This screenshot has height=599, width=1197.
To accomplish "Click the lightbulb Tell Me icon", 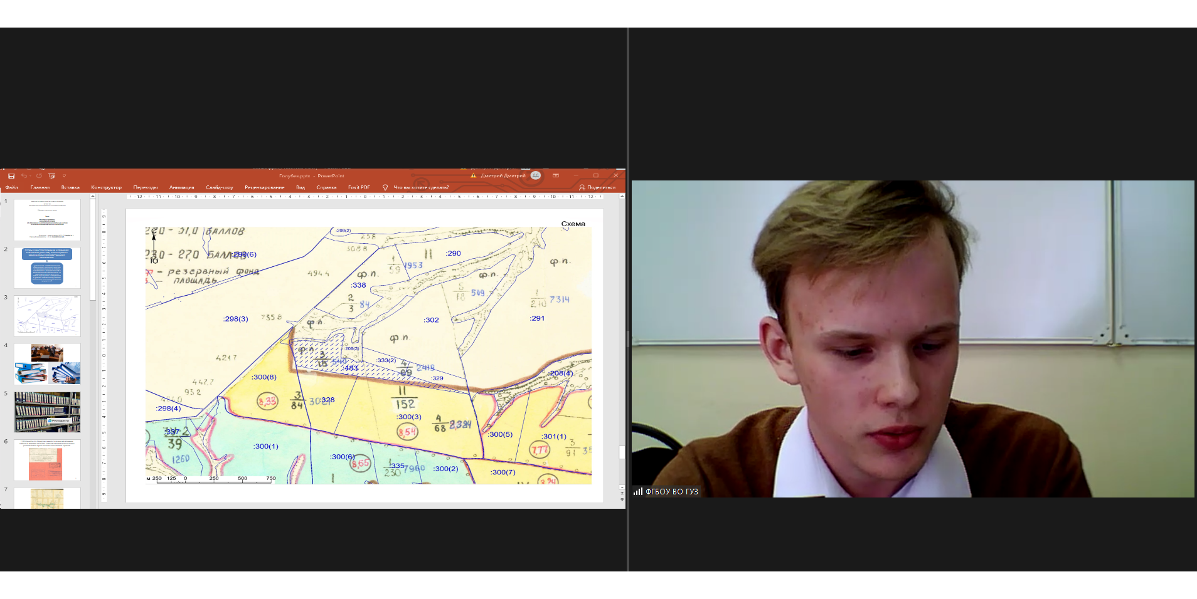I will click(x=385, y=187).
